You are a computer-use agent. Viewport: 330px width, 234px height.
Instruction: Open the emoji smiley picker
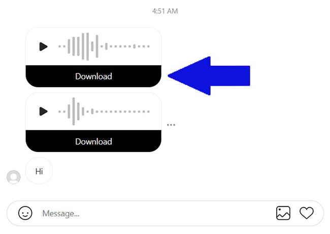click(25, 213)
